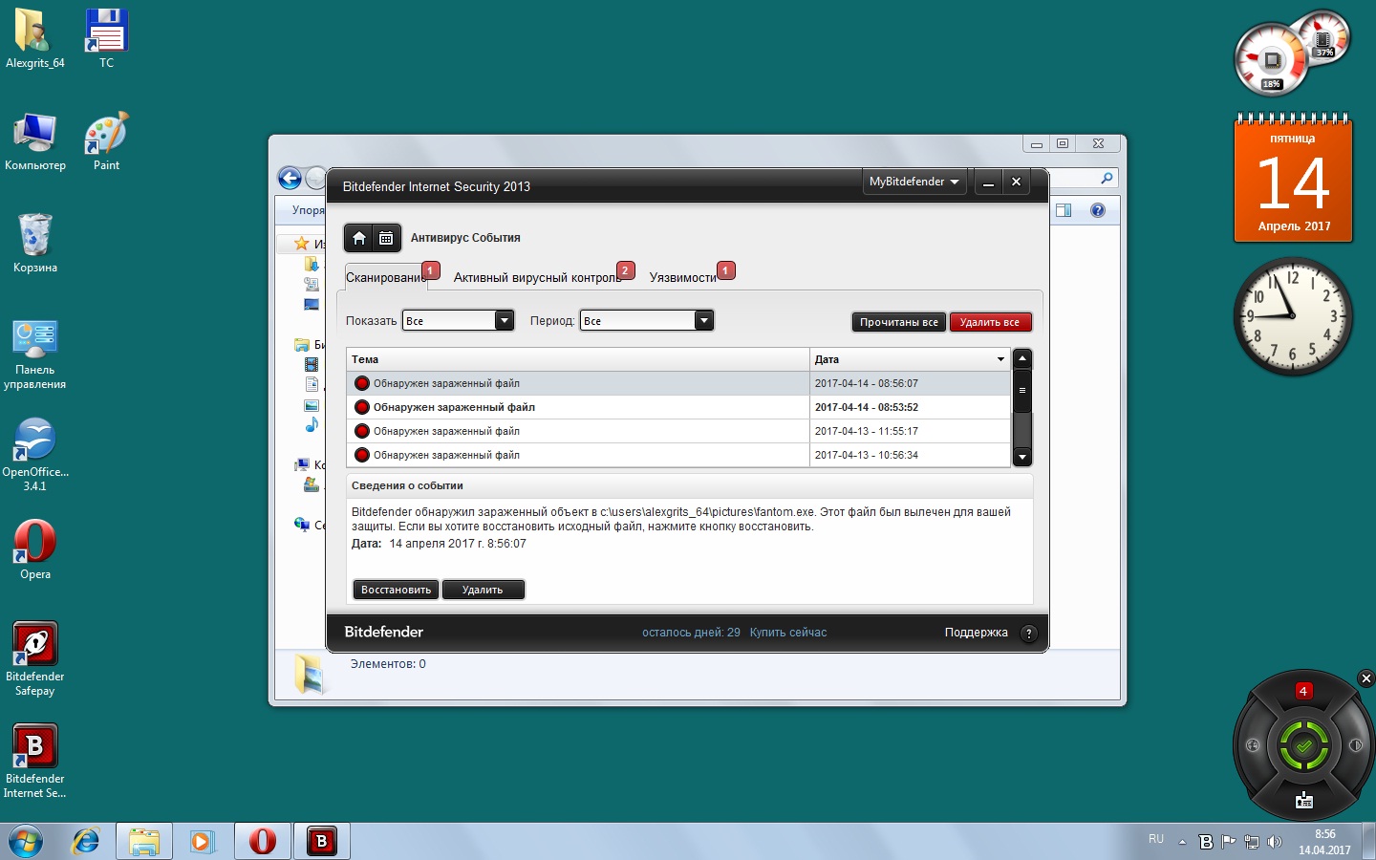Select the event dated 2017-04-14 - 08:56:07

tap(678, 383)
